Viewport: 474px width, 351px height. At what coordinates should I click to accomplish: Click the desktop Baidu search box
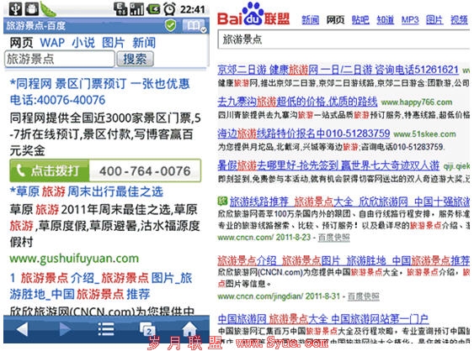[x=344, y=39]
